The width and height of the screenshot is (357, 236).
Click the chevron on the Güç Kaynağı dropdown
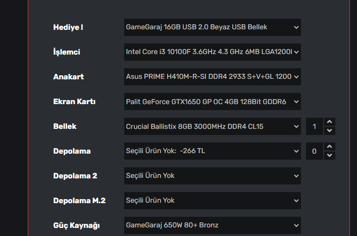pos(296,225)
